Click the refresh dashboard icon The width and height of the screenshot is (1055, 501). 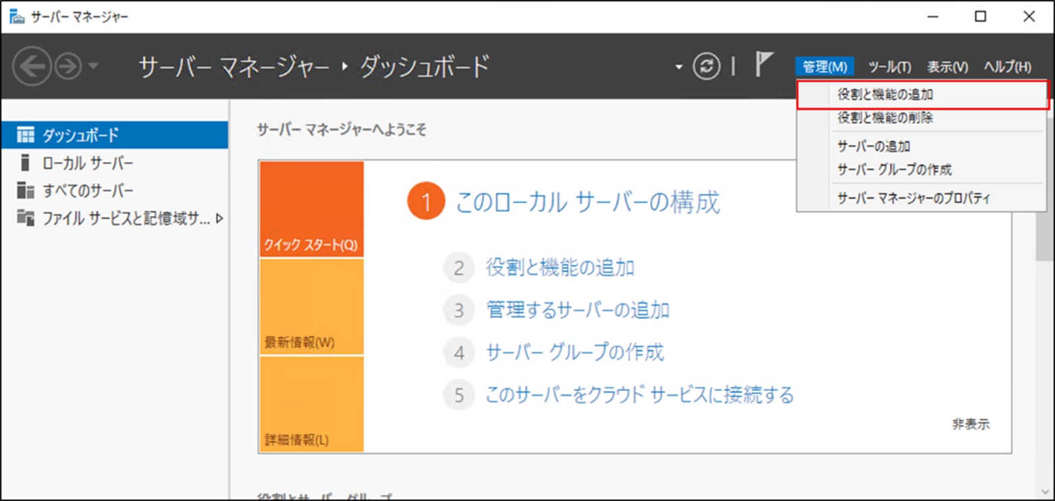click(707, 66)
